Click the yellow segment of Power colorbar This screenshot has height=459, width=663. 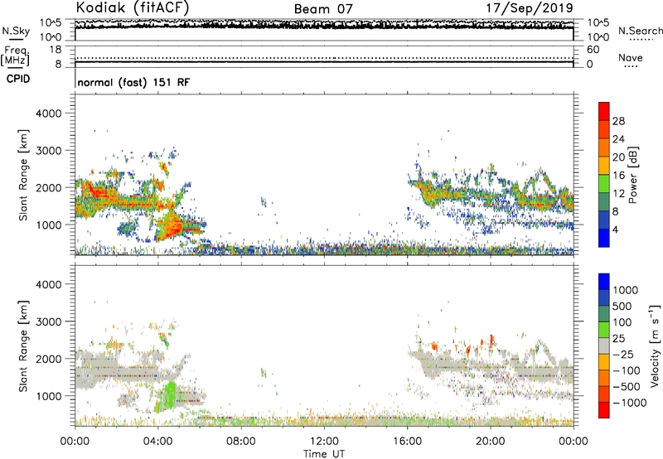coord(604,166)
